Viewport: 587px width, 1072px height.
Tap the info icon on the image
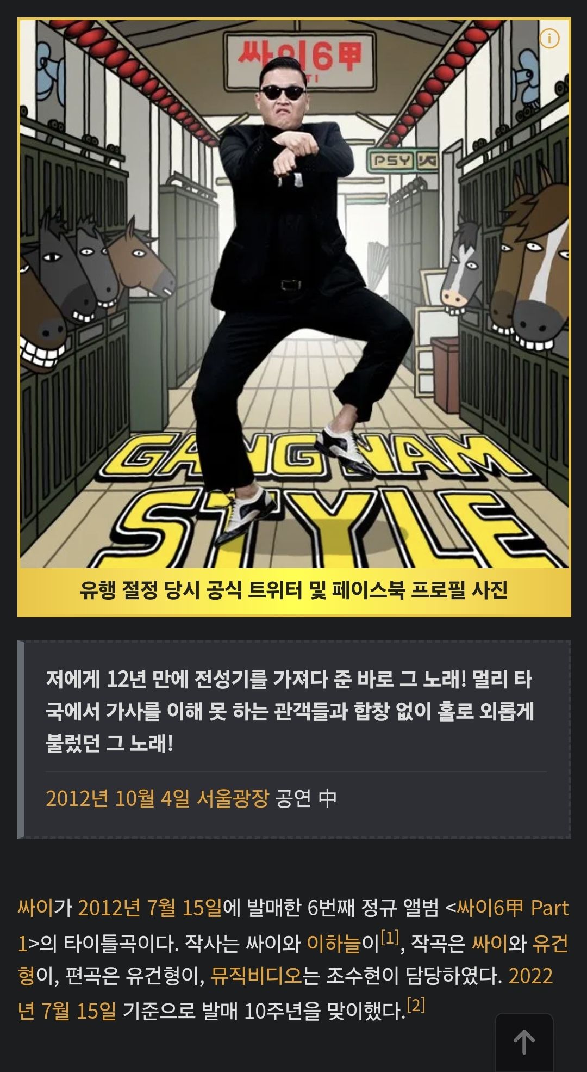coord(549,39)
